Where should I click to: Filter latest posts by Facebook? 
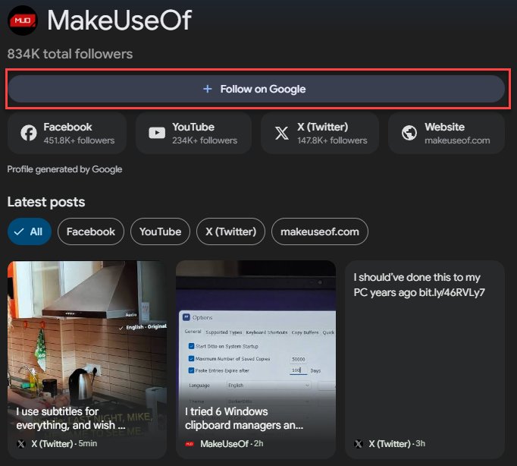pos(90,231)
